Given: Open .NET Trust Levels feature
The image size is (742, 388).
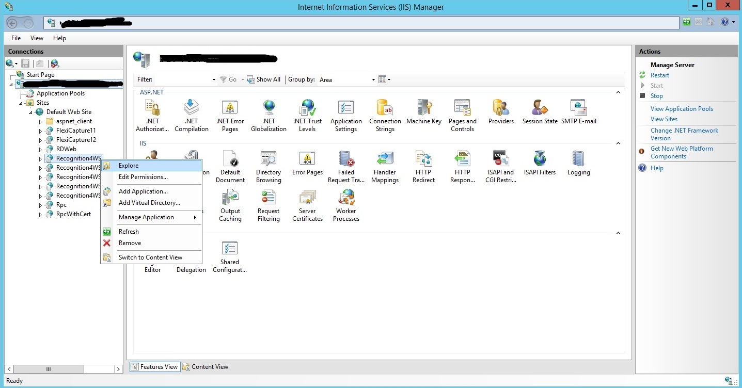Looking at the screenshot, I should coord(307,116).
